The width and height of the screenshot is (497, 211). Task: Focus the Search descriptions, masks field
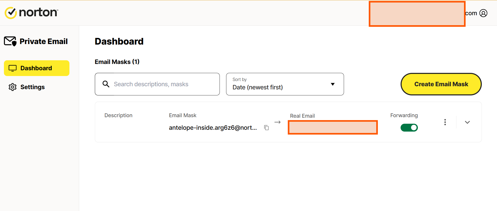point(162,84)
